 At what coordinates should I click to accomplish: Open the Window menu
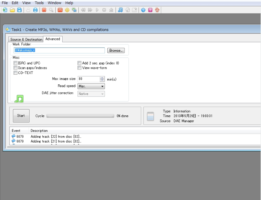pos(54,3)
